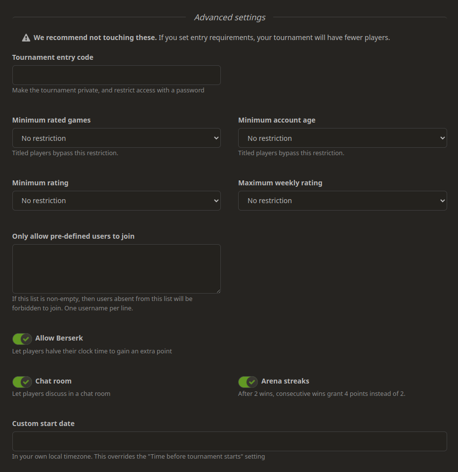Screen dimensions: 458x472
Task: Open the Minimum rated games dropdown
Action: pos(116,138)
